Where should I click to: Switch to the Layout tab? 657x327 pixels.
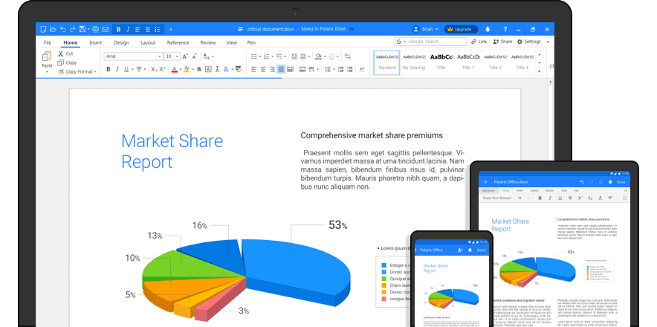click(x=148, y=43)
